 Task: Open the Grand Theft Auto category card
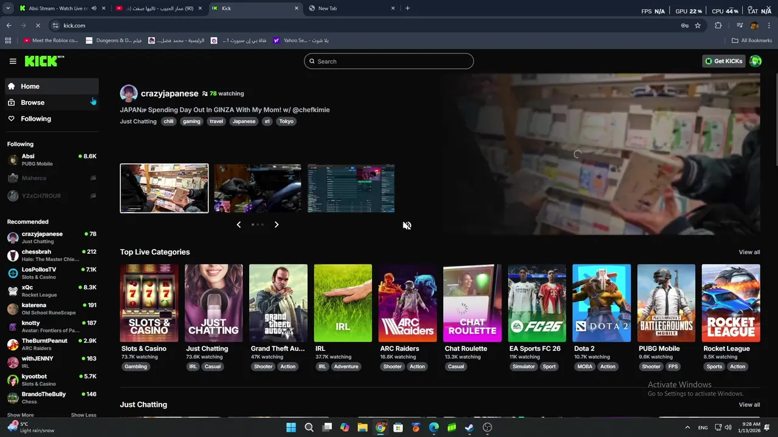coord(278,303)
